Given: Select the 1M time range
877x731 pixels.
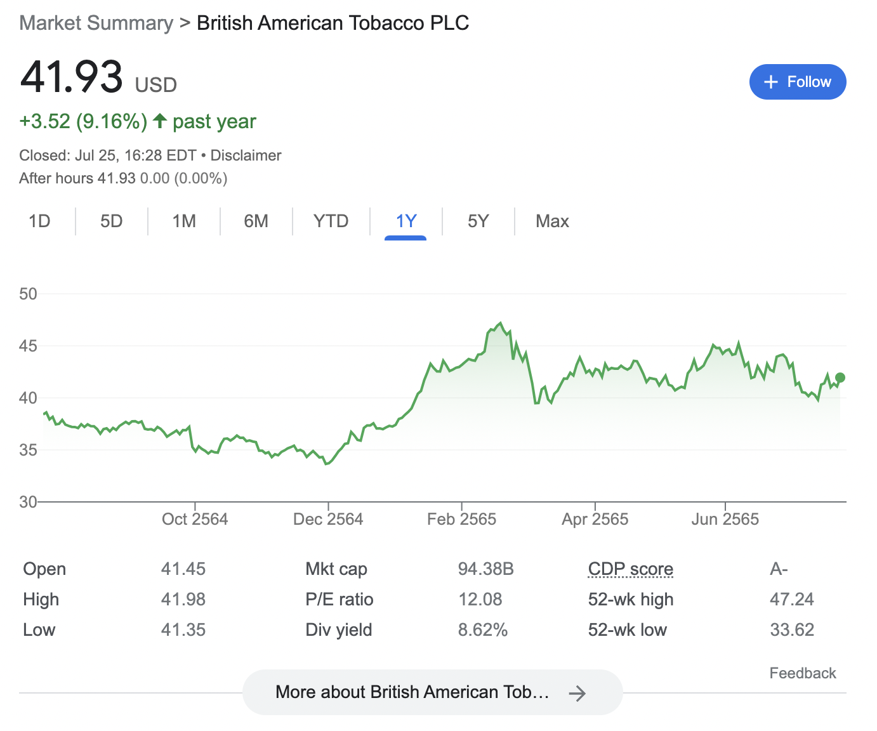Looking at the screenshot, I should (x=184, y=221).
